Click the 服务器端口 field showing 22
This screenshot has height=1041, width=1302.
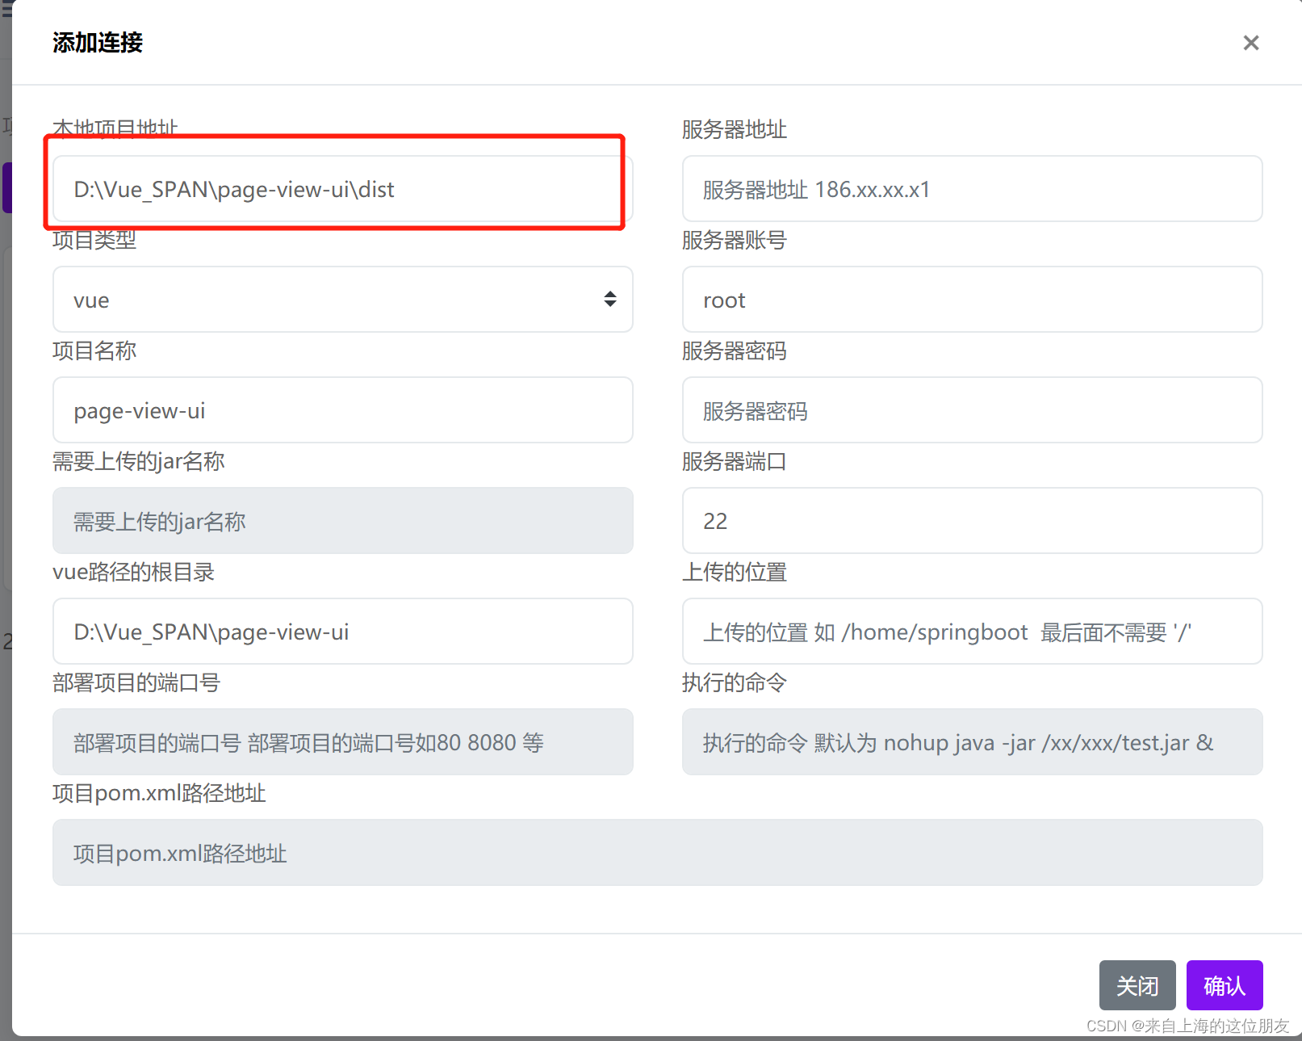point(972,521)
